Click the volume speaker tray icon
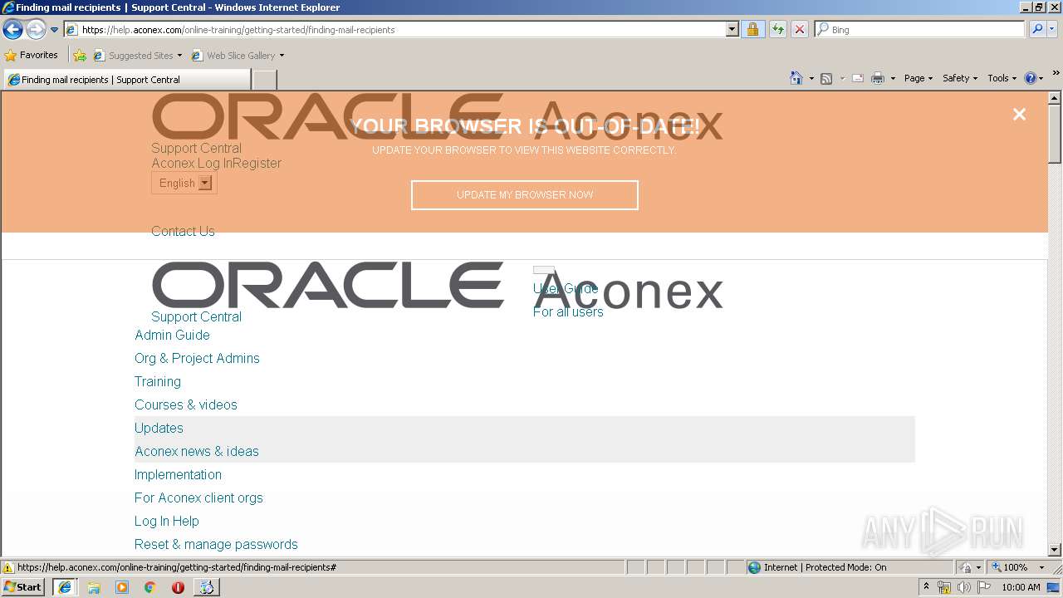Image resolution: width=1063 pixels, height=598 pixels. (x=963, y=587)
